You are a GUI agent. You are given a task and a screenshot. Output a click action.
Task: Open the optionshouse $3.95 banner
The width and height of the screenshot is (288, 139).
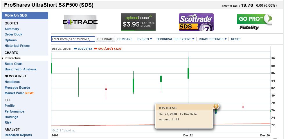138,22
